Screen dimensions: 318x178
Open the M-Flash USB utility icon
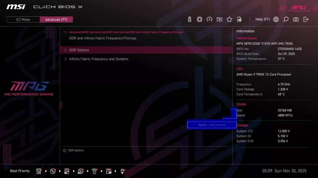tap(189, 19)
